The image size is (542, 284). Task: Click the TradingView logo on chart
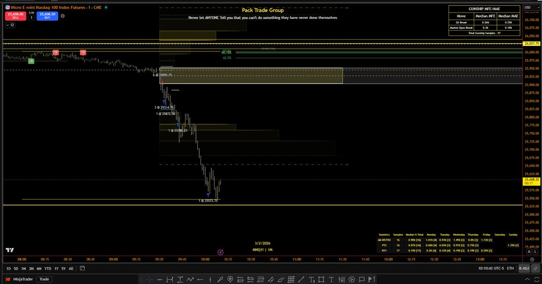pos(9,250)
